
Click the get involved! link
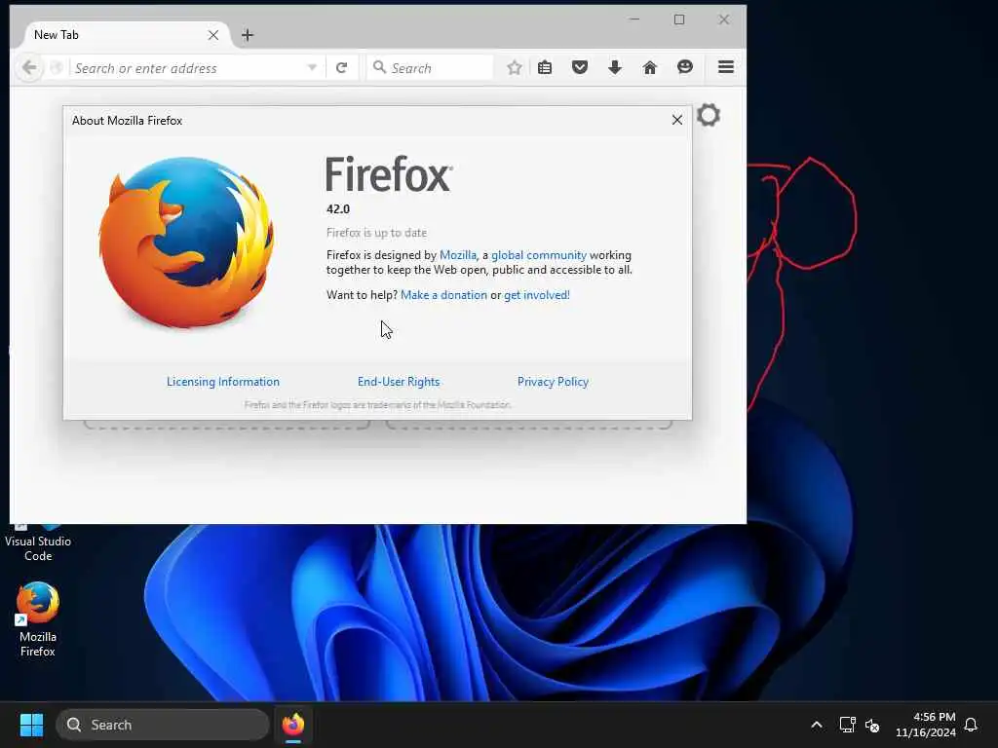coord(537,295)
